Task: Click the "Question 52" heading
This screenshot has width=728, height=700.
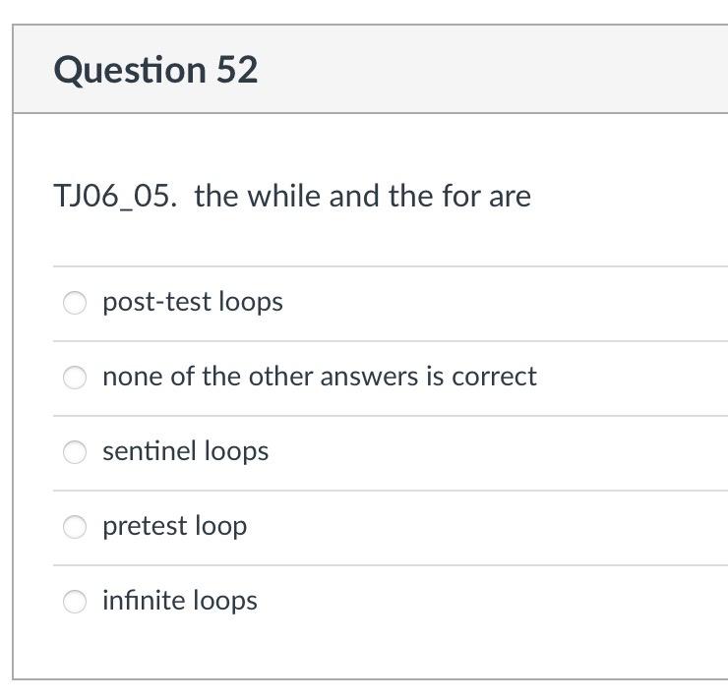Action: pyautogui.click(x=155, y=70)
